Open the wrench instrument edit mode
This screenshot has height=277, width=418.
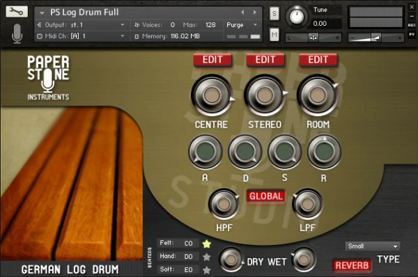point(17,11)
